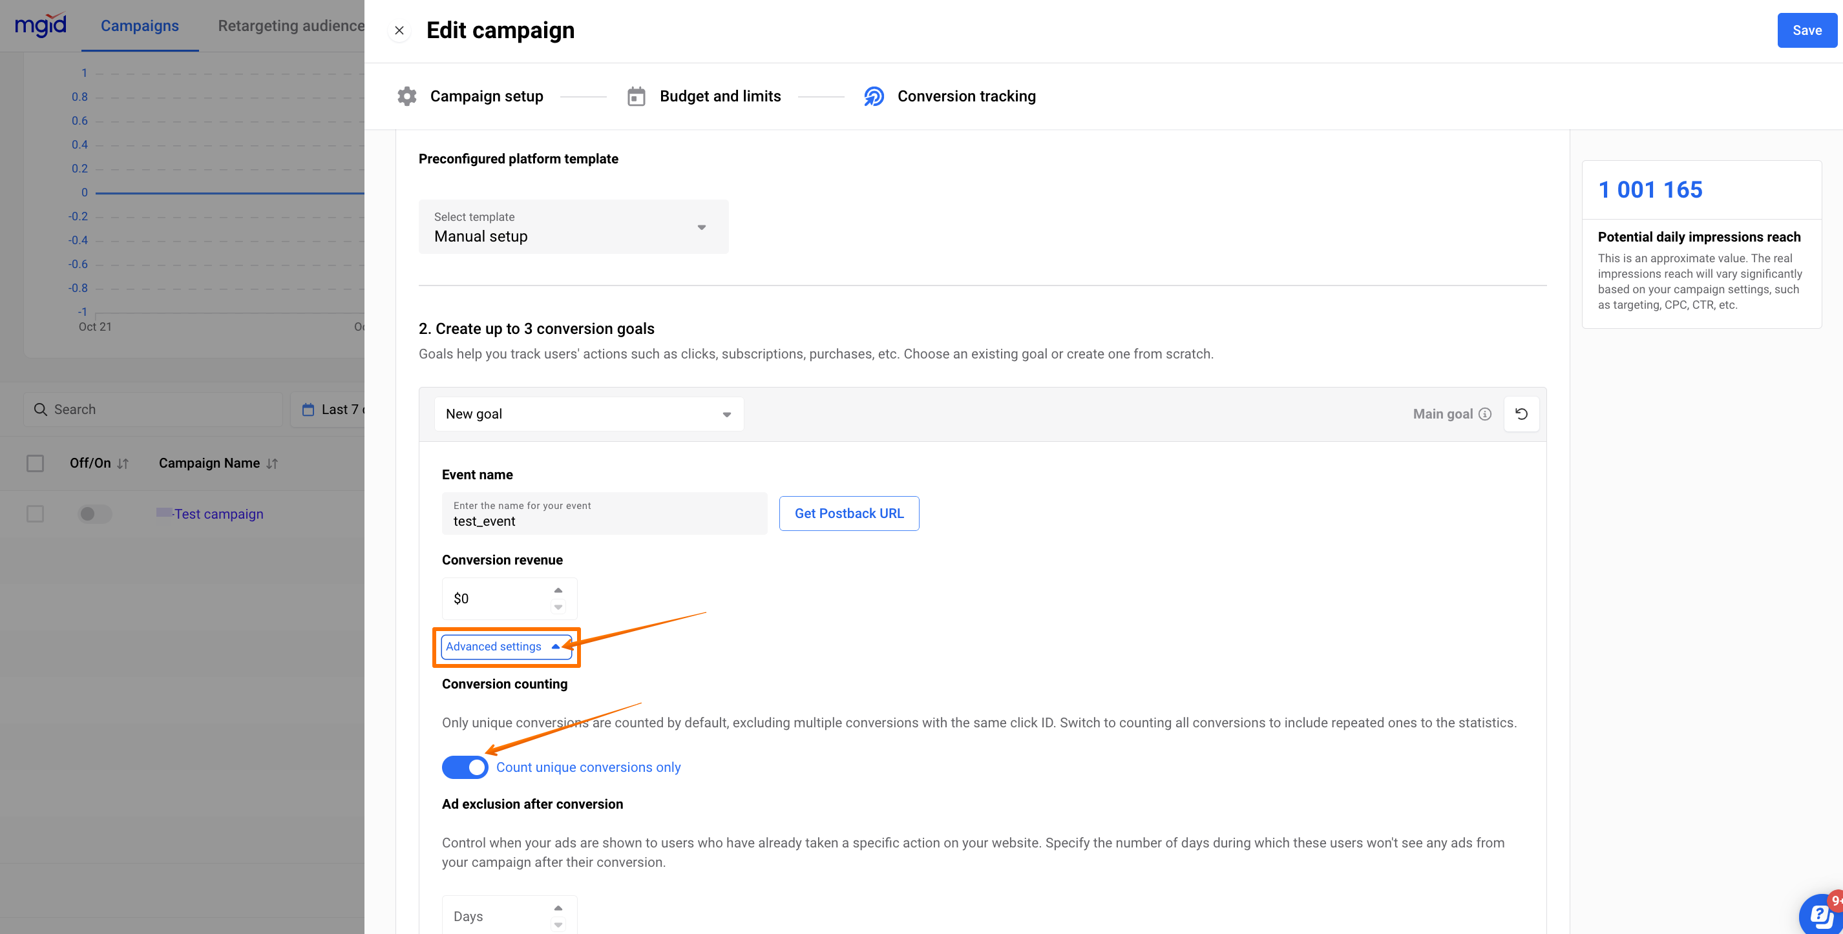
Task: Click the Campaign setup gear icon
Action: pyautogui.click(x=407, y=96)
